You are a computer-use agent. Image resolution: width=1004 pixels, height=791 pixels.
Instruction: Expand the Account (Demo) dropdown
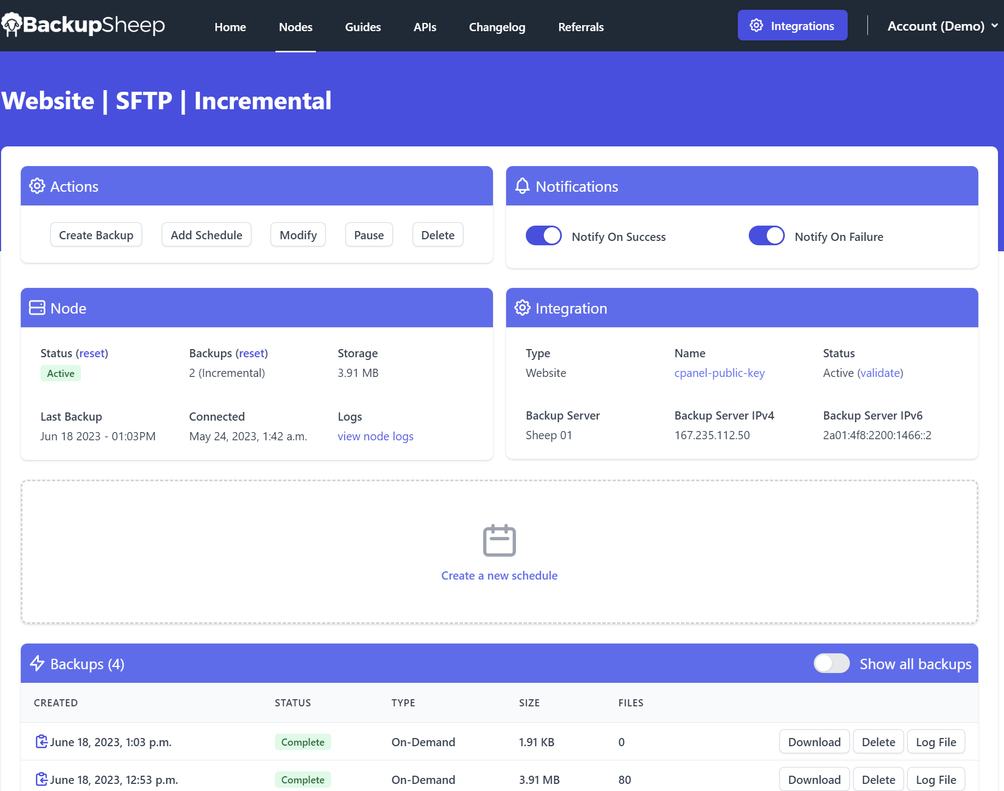pos(943,26)
